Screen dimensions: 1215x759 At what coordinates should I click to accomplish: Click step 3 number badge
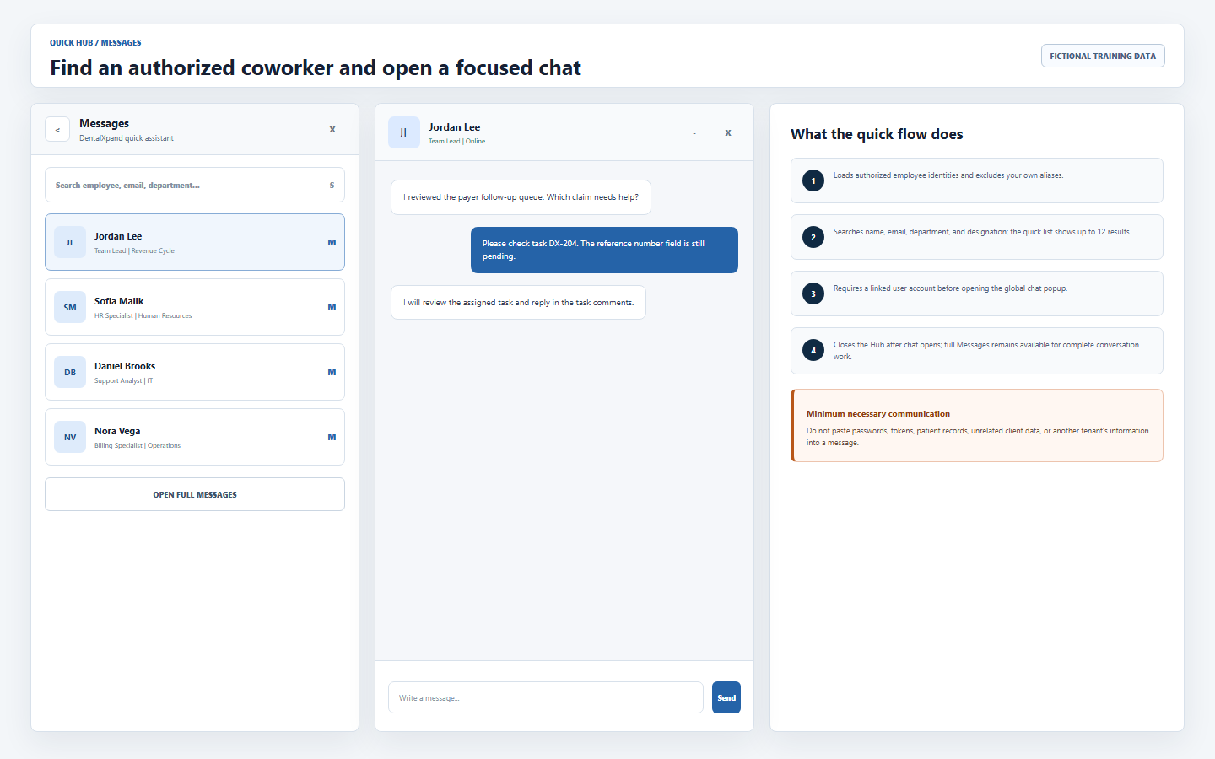(813, 293)
